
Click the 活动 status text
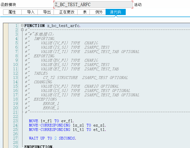pyautogui.click(x=138, y=5)
